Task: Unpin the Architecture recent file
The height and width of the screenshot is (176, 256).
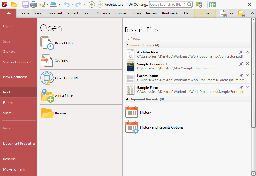Action: [241, 52]
